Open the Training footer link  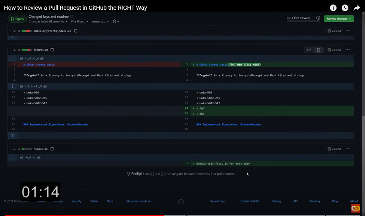pyautogui.click(x=315, y=201)
